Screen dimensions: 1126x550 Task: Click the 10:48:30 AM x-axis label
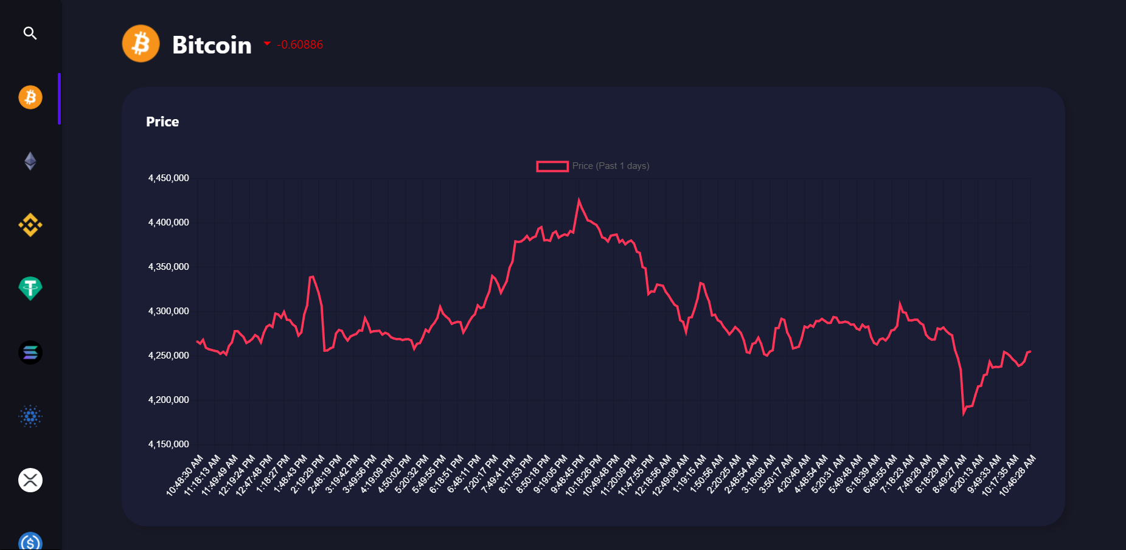point(186,475)
